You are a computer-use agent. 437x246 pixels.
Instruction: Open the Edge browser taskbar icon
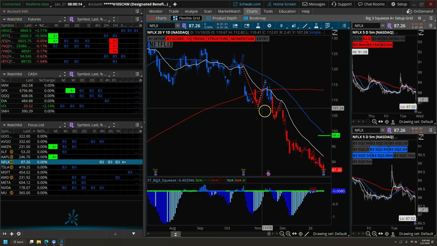pyautogui.click(x=46, y=242)
